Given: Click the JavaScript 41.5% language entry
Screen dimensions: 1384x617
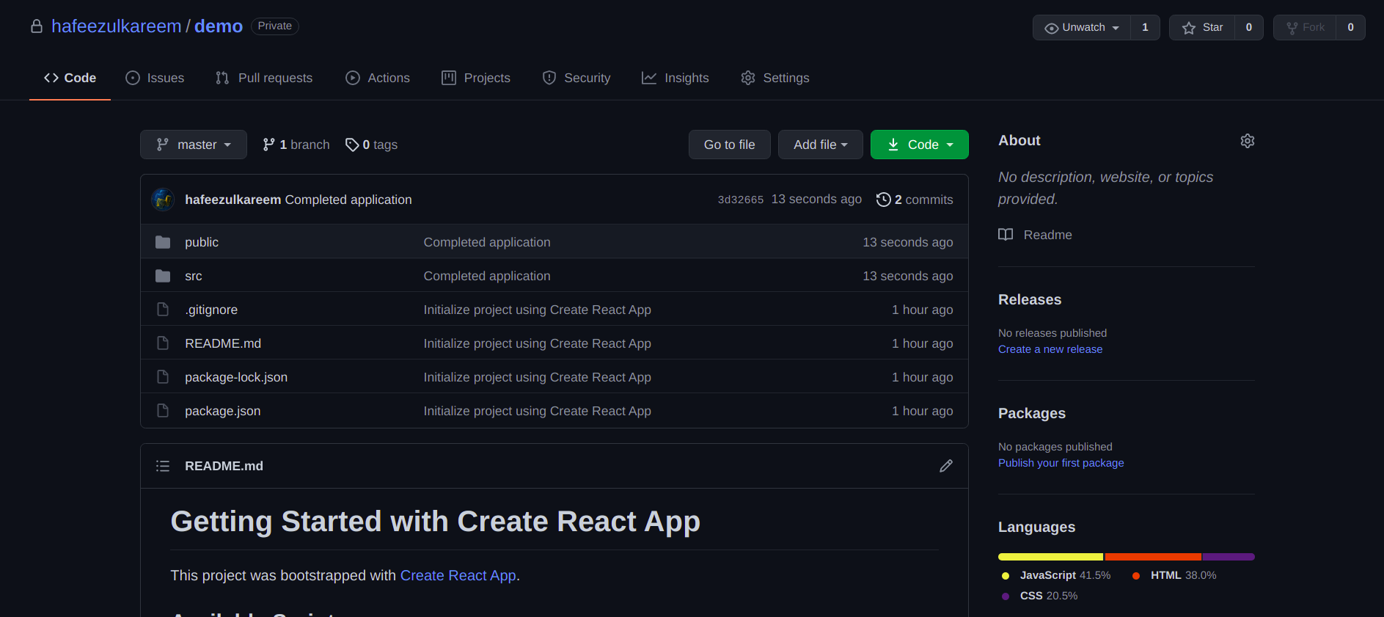Looking at the screenshot, I should pos(1056,575).
